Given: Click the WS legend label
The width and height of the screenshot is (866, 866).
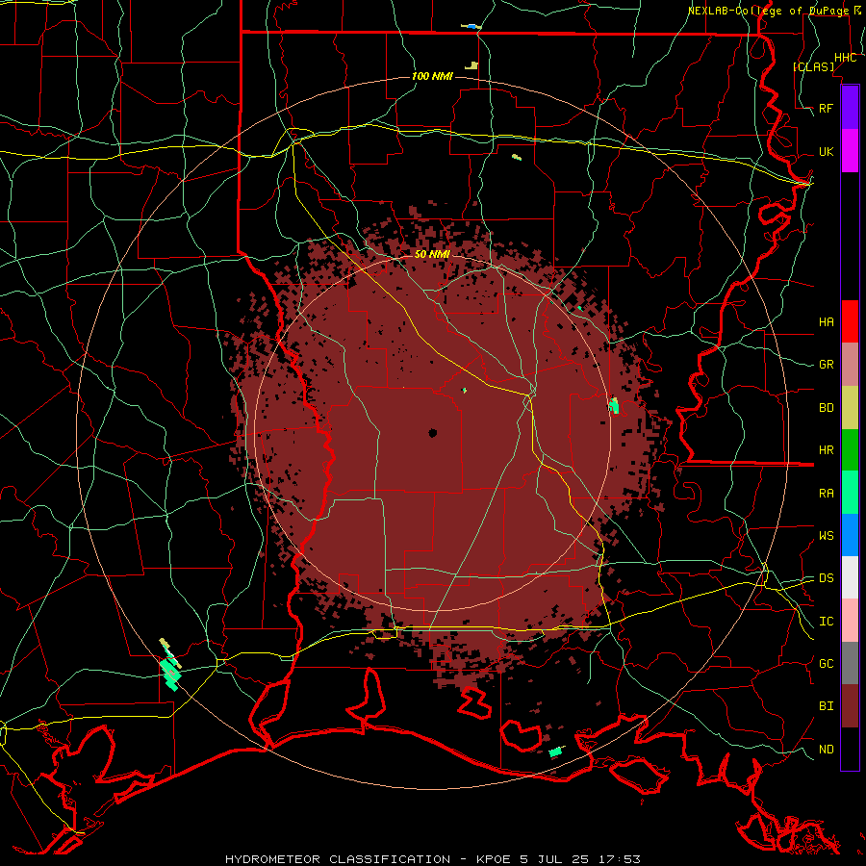Looking at the screenshot, I should pos(827,535).
